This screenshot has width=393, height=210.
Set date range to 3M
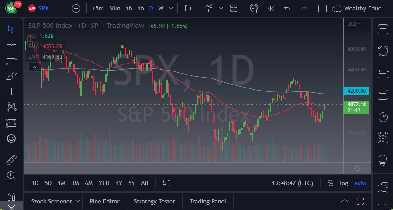[75, 183]
